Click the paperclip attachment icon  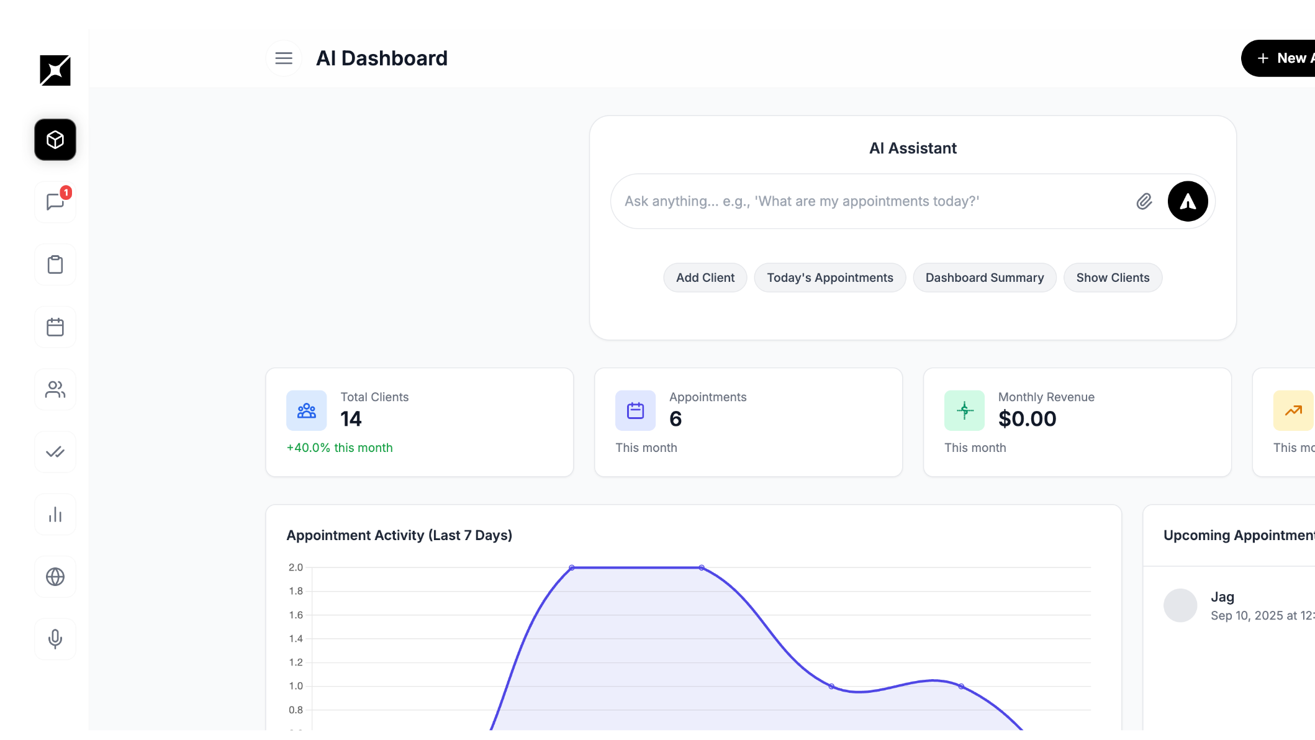pos(1144,201)
